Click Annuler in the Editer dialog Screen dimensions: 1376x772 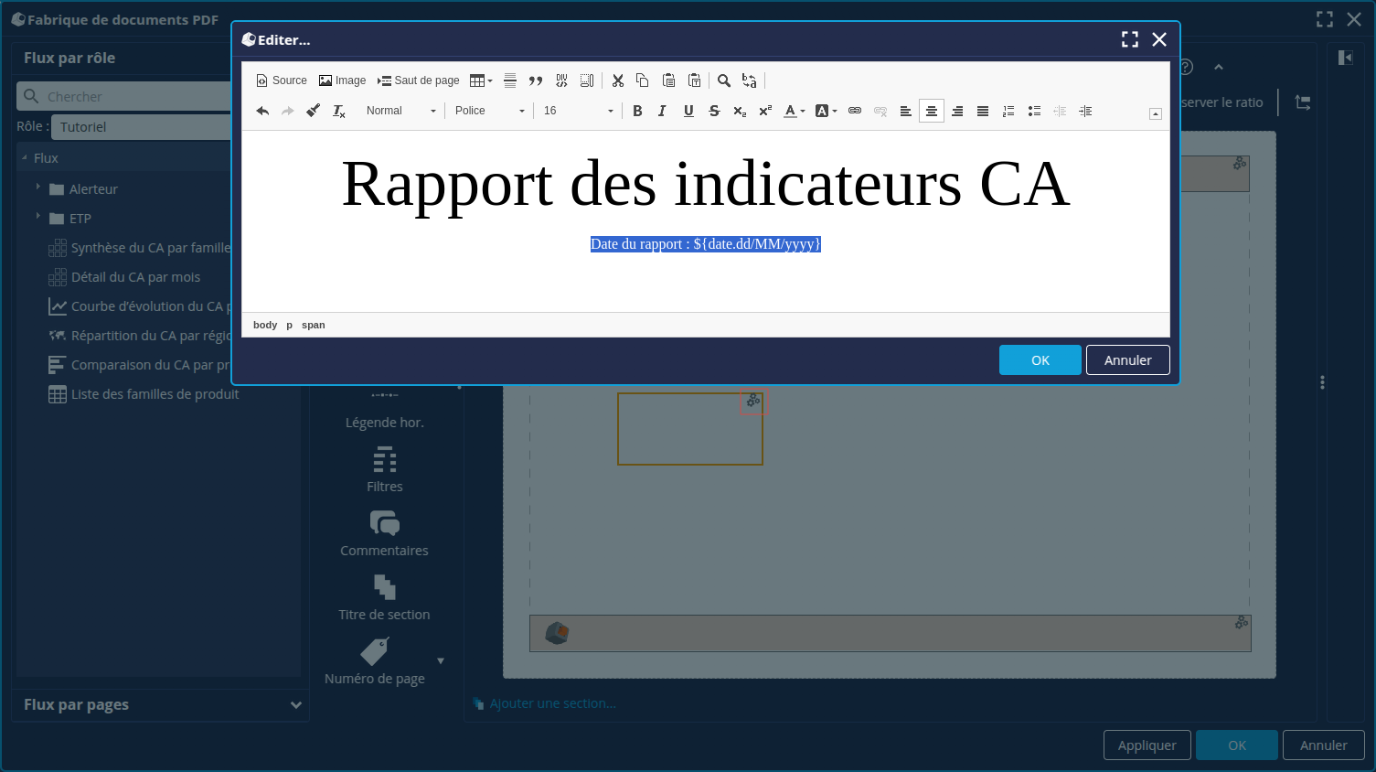pyautogui.click(x=1127, y=360)
